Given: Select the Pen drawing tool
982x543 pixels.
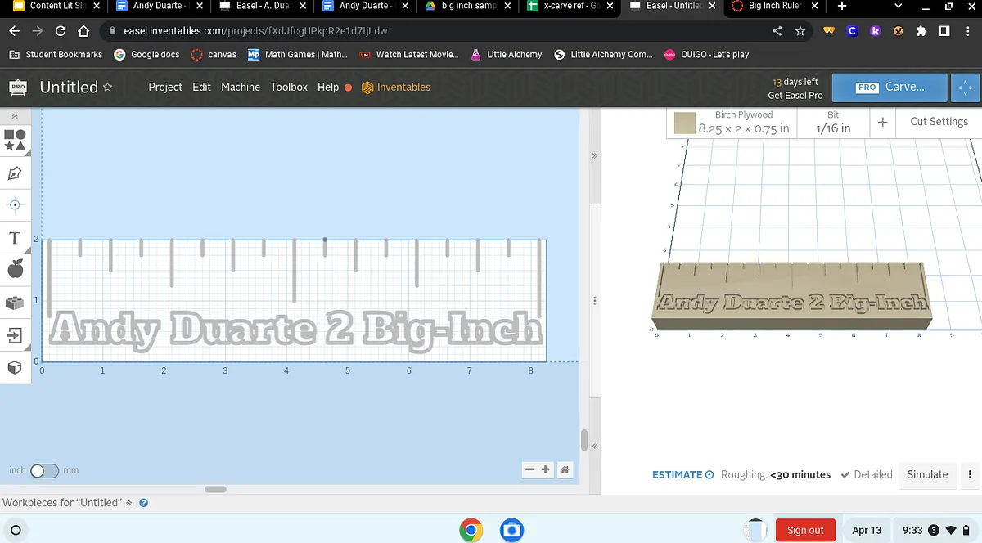Looking at the screenshot, I should point(15,173).
